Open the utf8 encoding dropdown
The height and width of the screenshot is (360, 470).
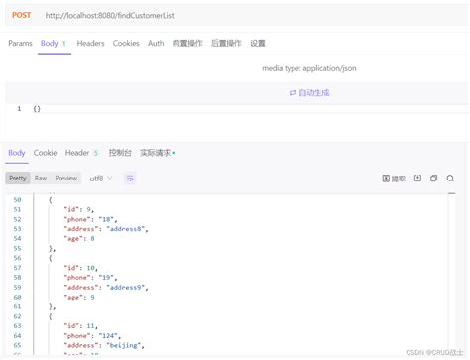101,179
